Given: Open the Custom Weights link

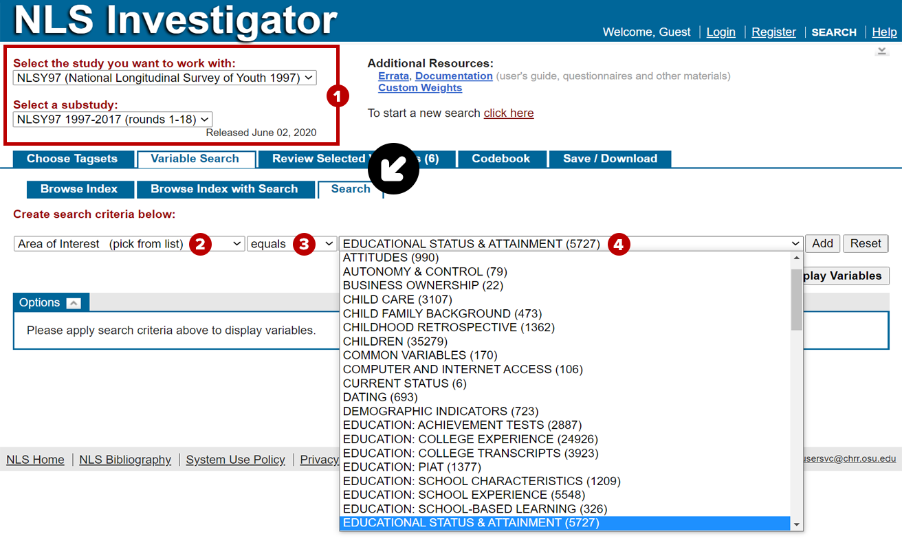Looking at the screenshot, I should [x=420, y=88].
